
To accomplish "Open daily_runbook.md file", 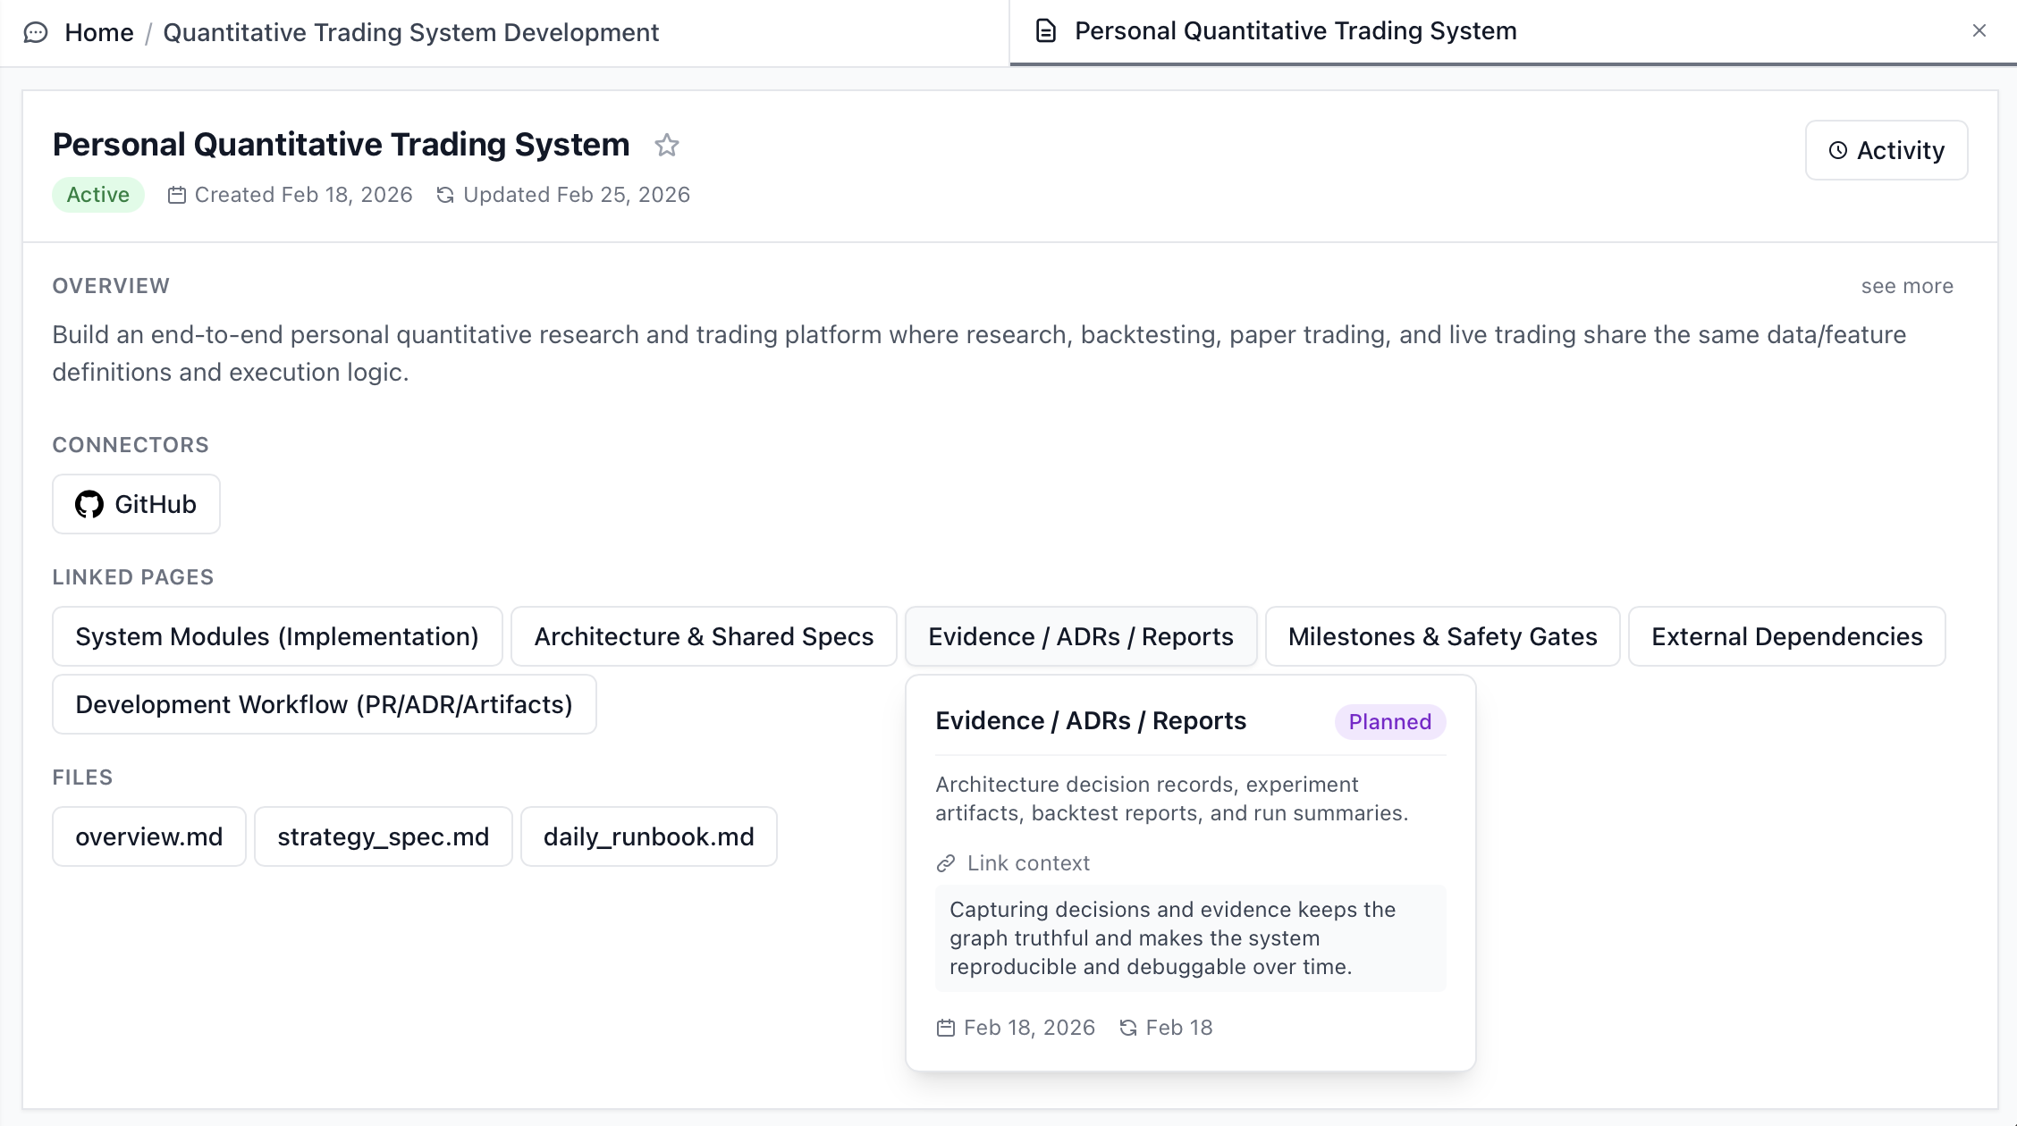I will (x=648, y=836).
